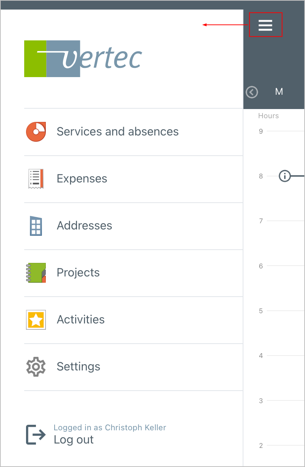Go to previous period using the left chevron
The image size is (305, 467).
pyautogui.click(x=252, y=92)
